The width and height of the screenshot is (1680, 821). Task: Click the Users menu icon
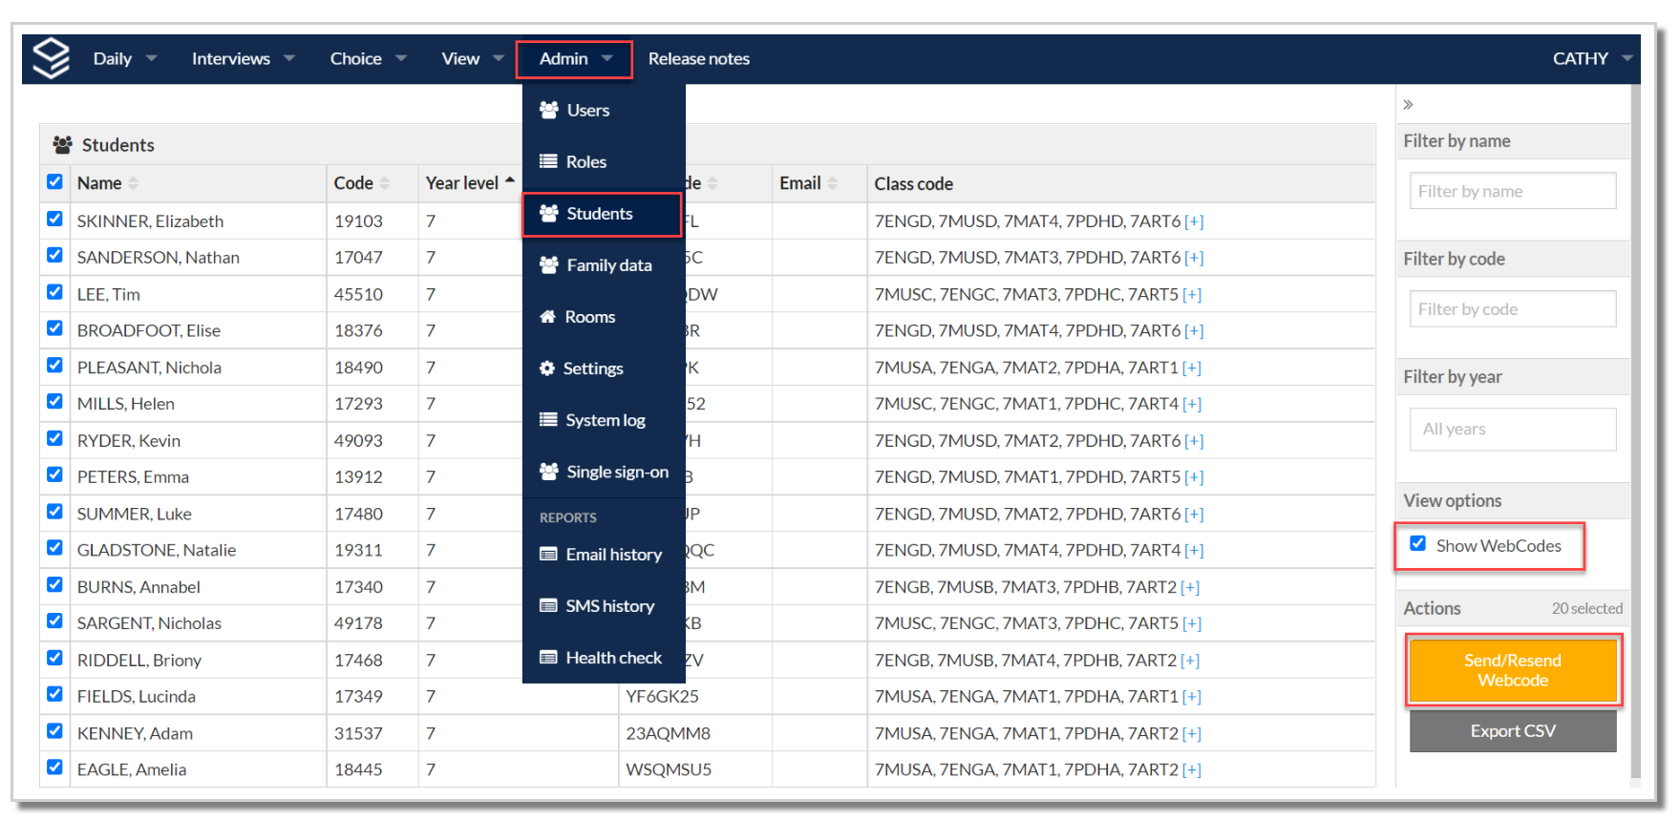(x=548, y=110)
